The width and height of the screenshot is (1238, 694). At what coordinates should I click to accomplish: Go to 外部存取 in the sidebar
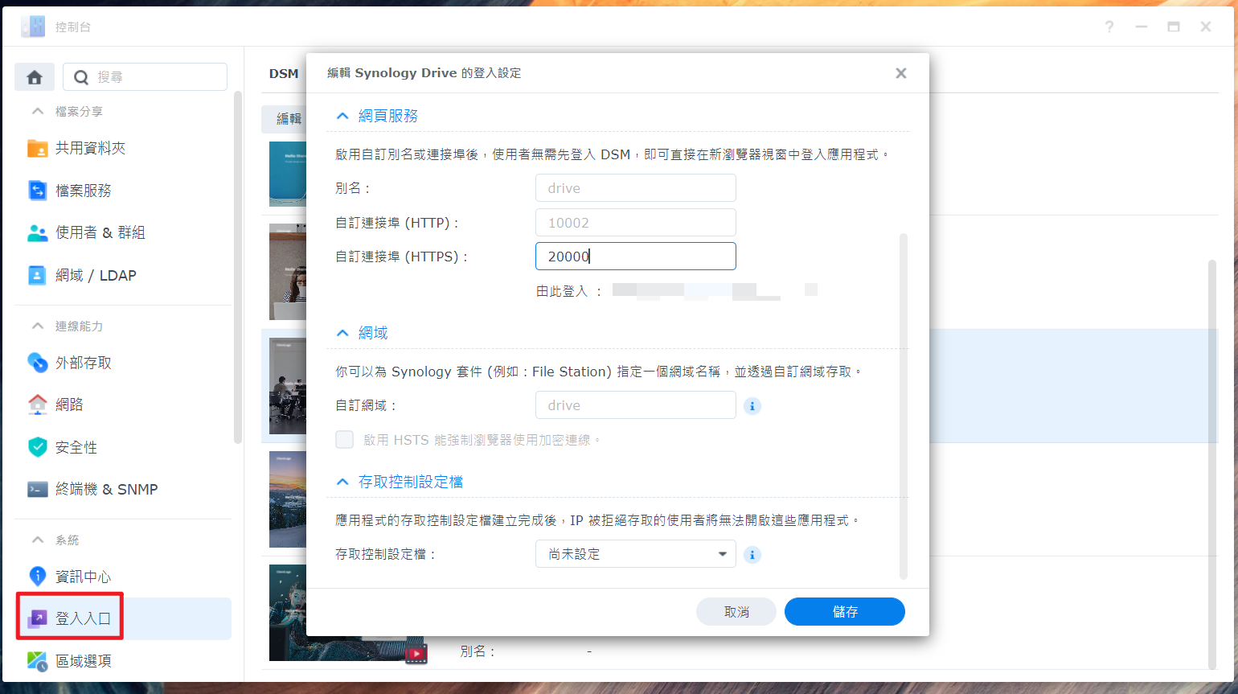click(123, 363)
